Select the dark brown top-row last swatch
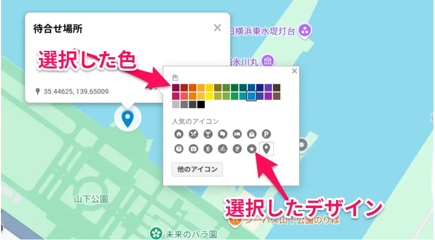435x240 pixels. coord(277,88)
